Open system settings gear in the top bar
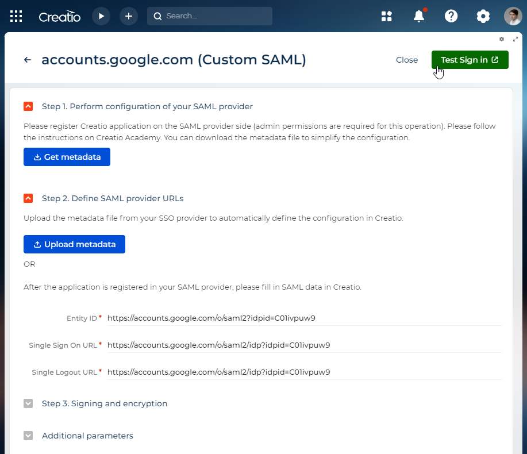 coord(483,16)
